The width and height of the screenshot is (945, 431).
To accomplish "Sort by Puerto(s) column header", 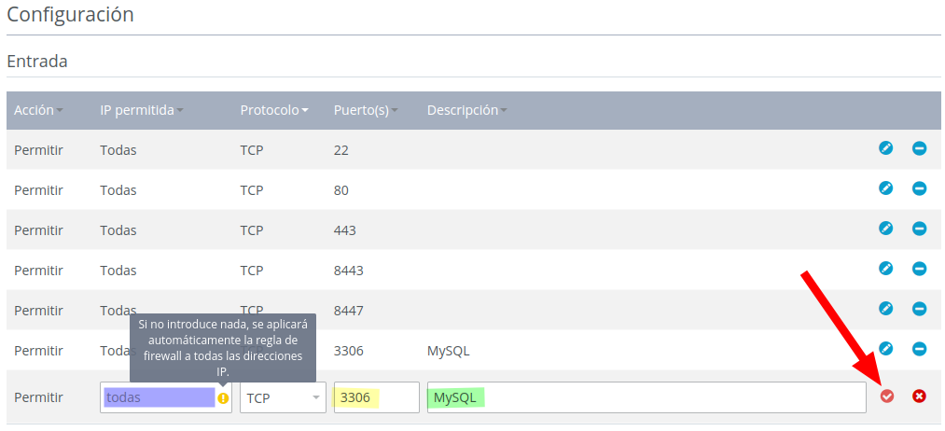I will (365, 110).
